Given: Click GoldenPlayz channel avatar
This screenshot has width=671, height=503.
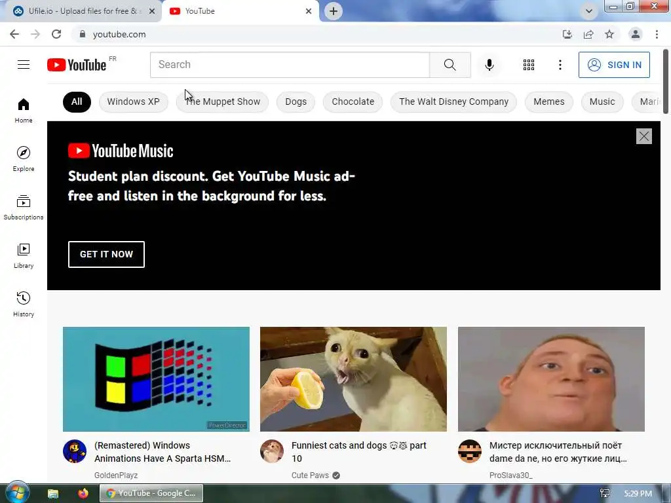Looking at the screenshot, I should (75, 451).
